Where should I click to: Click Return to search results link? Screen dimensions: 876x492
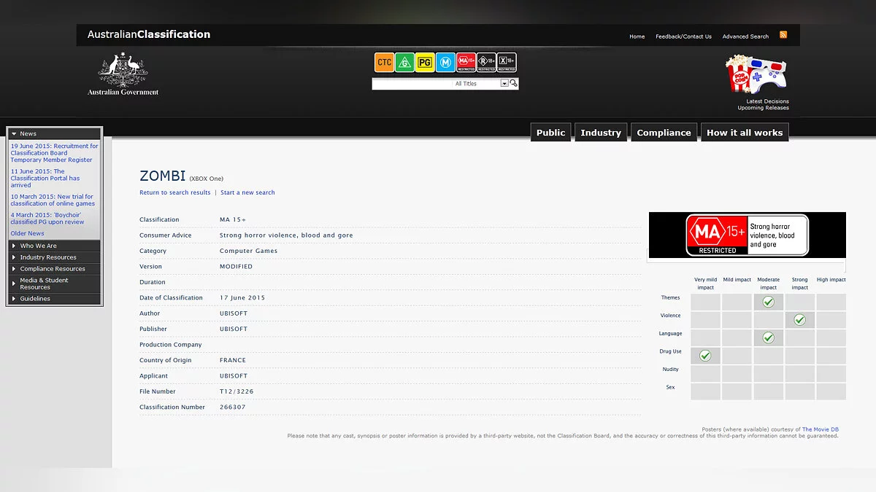pos(174,192)
